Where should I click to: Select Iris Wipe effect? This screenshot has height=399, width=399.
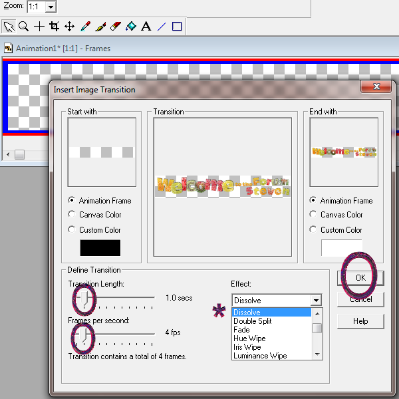(x=271, y=347)
